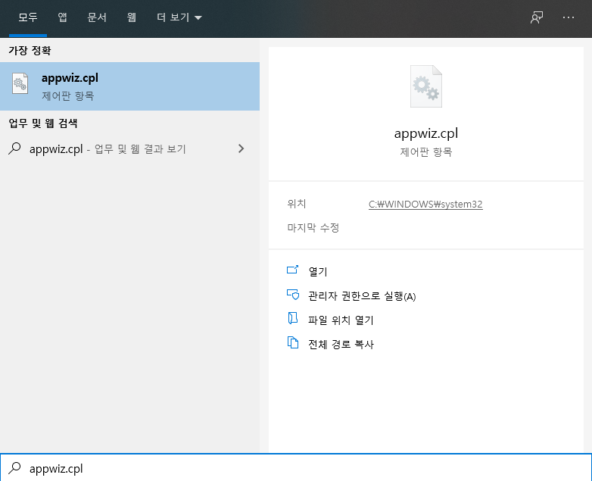Switch to the 앱 tab
Viewport: 592px width, 481px height.
62,17
